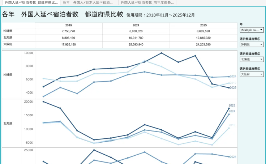Click the value 17,926,180
This screenshot has width=266, height=164.
point(68,44)
